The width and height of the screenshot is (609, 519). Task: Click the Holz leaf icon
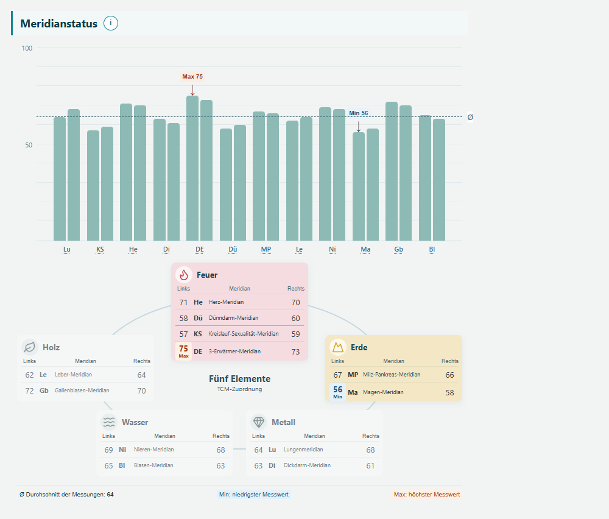click(29, 347)
